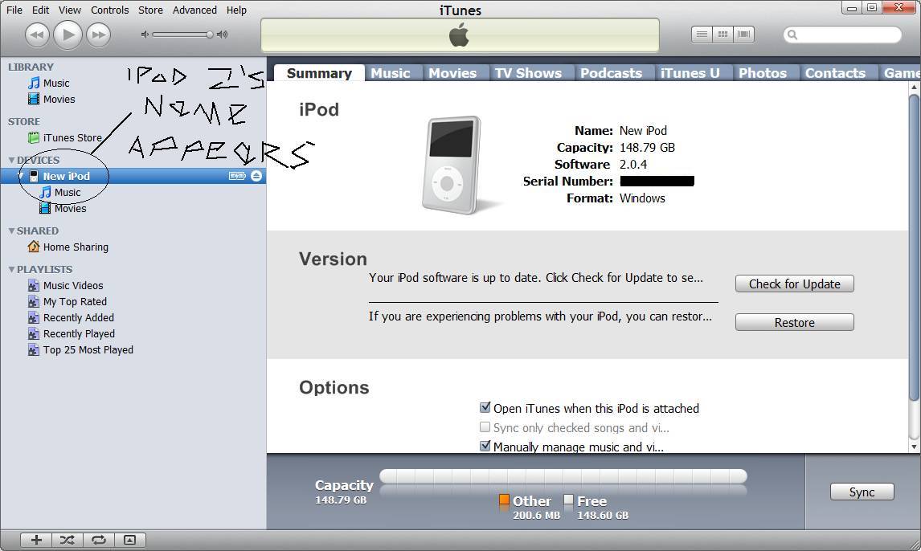Click the low-volume speaker icon
The image size is (921, 551).
point(145,35)
